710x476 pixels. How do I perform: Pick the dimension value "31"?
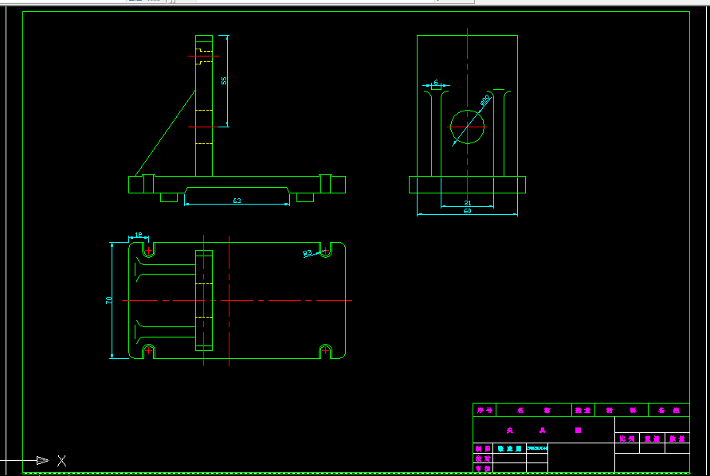tap(468, 203)
